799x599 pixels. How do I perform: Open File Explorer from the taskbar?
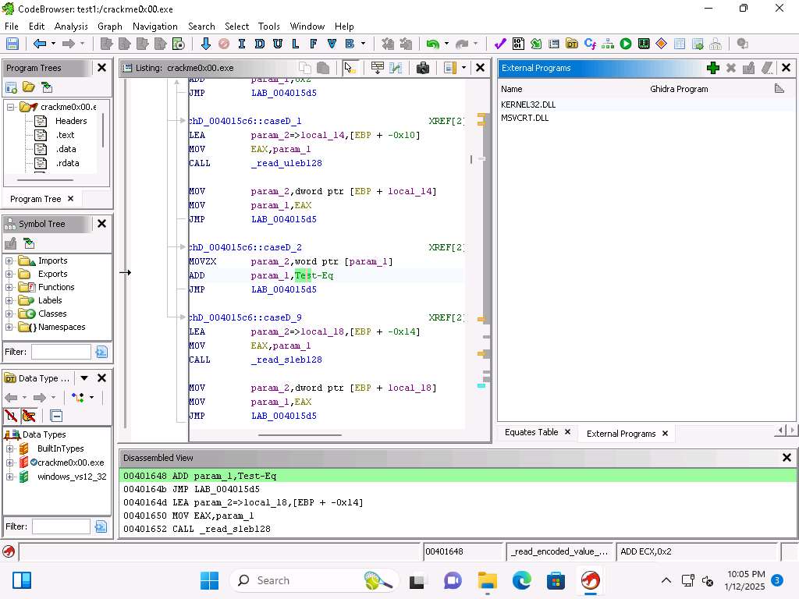(487, 580)
